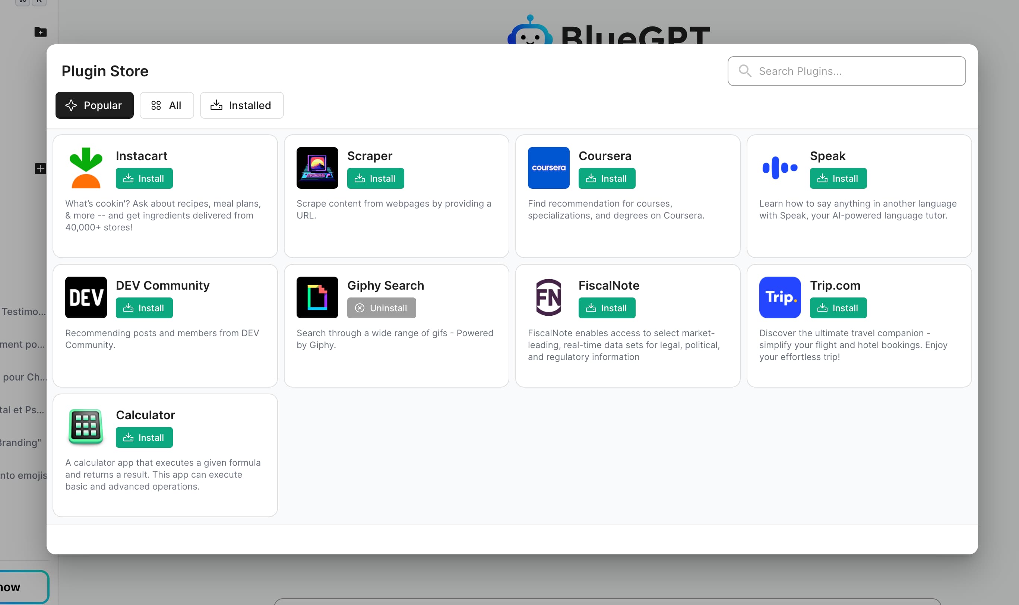Click the new folder icon in the sidebar
Image resolution: width=1019 pixels, height=605 pixels.
coord(40,32)
